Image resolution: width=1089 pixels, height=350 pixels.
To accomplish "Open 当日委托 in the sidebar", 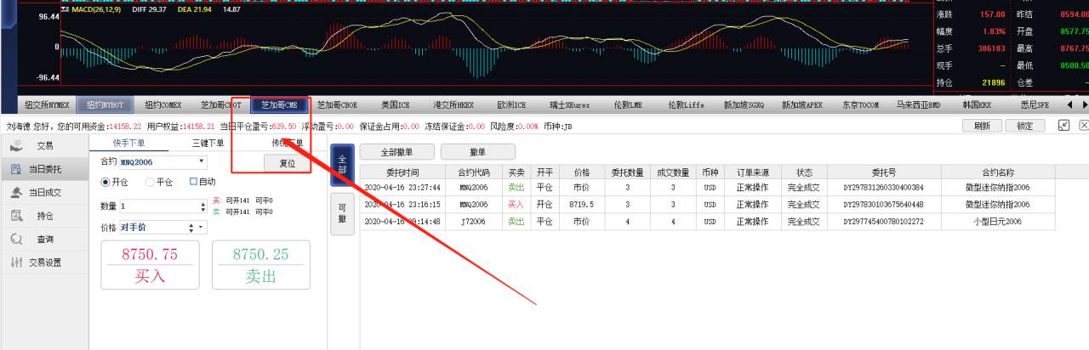I will [x=44, y=170].
